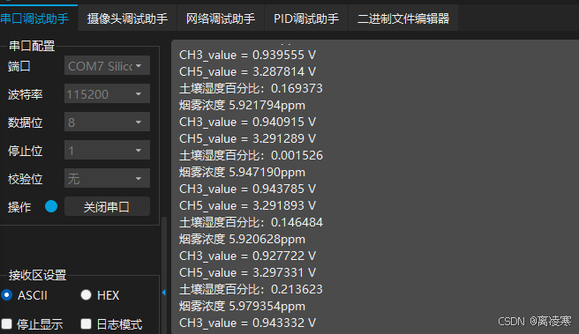This screenshot has height=334, width=579.
Task: Click the line CH3_value = 0.943332 V
Action: (x=248, y=323)
